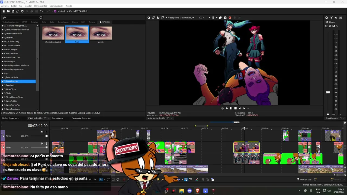This screenshot has width=347, height=195.
Task: Solo the second video track (S)
Action: pyautogui.click(x=46, y=144)
